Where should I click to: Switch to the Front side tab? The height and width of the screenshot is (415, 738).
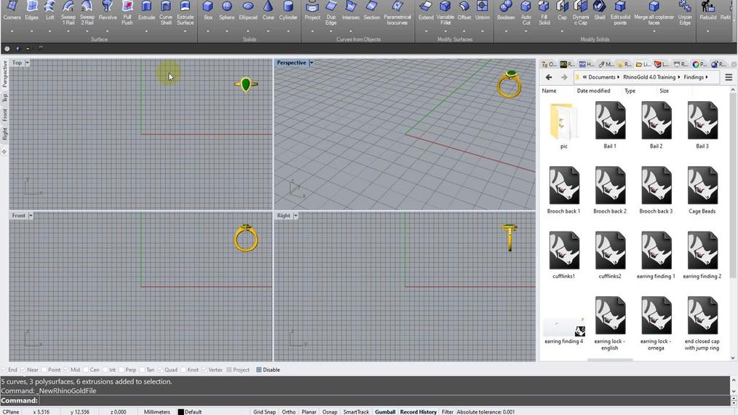[4, 115]
